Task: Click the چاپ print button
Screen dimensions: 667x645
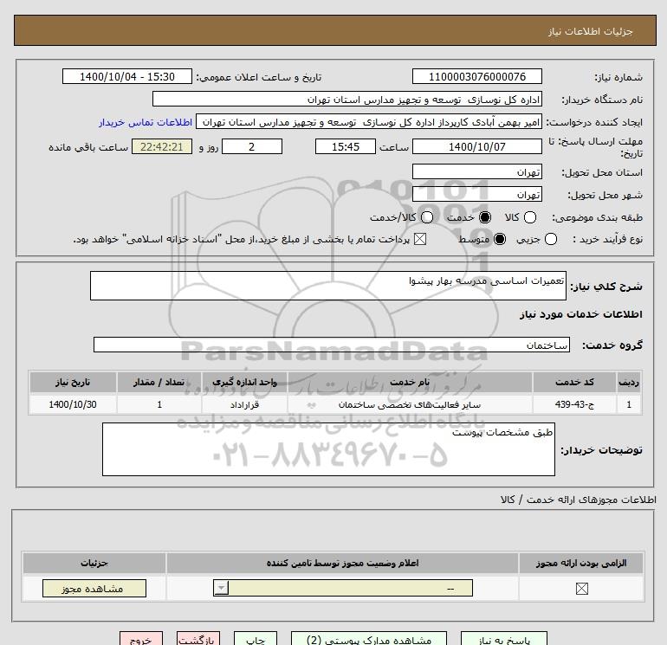Action: click(256, 639)
